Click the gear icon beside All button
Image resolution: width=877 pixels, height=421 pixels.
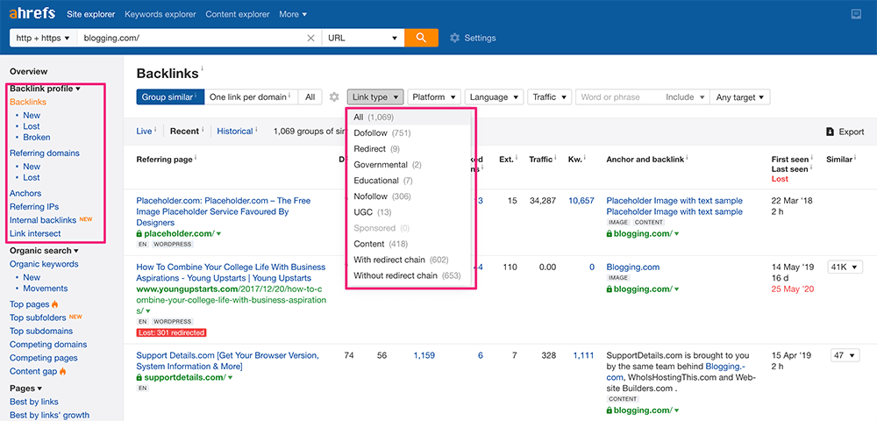[334, 97]
